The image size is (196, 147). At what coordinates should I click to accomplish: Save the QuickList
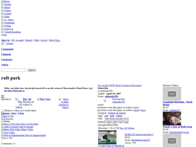click(14, 113)
